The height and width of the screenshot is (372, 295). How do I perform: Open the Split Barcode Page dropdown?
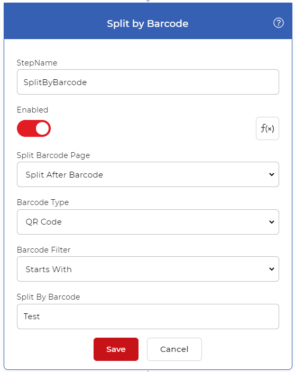click(x=148, y=174)
